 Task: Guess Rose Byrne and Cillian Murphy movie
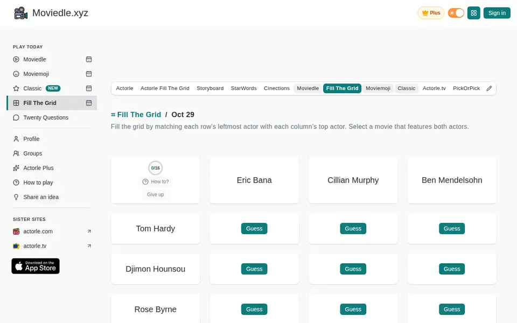(353, 309)
